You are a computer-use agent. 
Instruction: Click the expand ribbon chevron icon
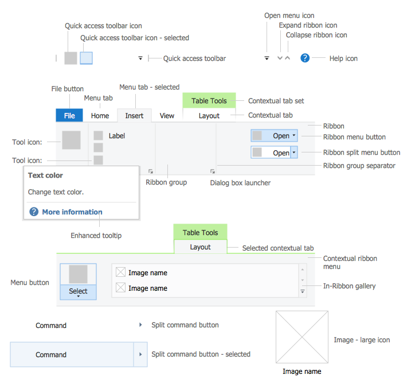(280, 58)
